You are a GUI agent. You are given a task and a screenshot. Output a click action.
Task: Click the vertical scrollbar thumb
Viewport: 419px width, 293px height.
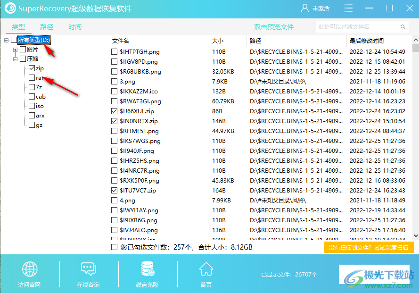pyautogui.click(x=416, y=48)
